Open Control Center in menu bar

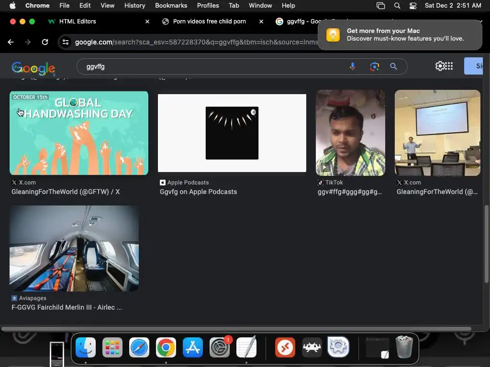click(413, 5)
